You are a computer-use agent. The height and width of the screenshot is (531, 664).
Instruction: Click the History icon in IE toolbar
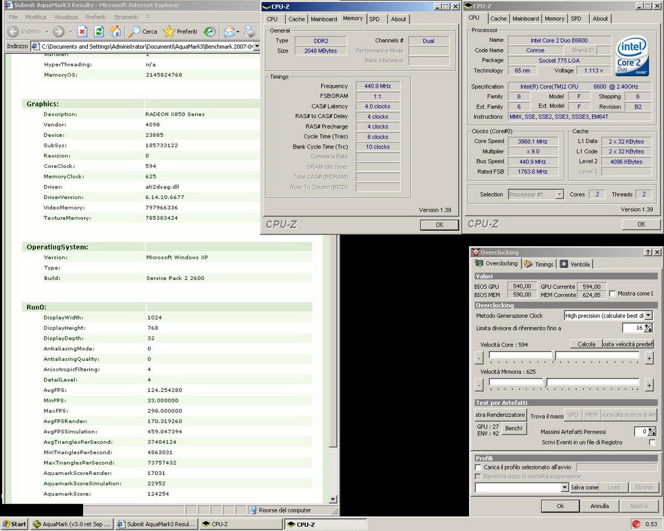[210, 31]
